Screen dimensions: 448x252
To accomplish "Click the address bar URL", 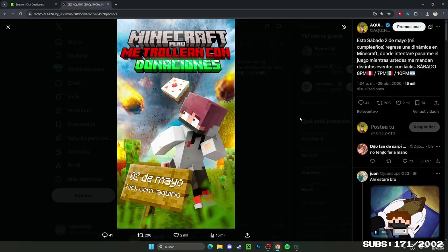I will pos(76,14).
